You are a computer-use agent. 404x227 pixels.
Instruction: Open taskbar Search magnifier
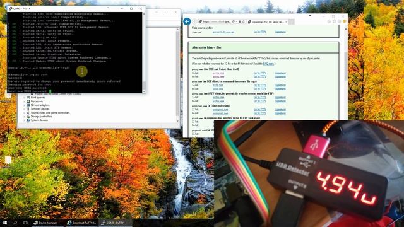(15, 223)
